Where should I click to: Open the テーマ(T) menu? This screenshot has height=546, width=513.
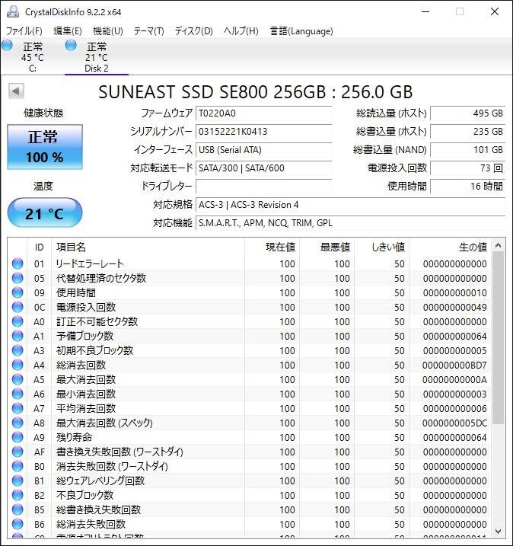[x=149, y=31]
